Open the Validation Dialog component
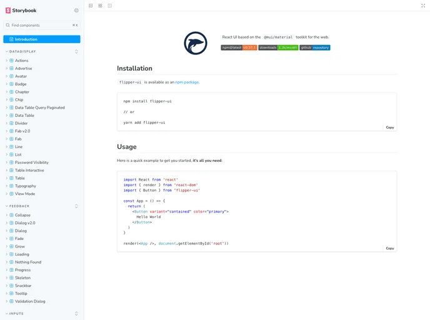The width and height of the screenshot is (430, 320). pos(30,301)
